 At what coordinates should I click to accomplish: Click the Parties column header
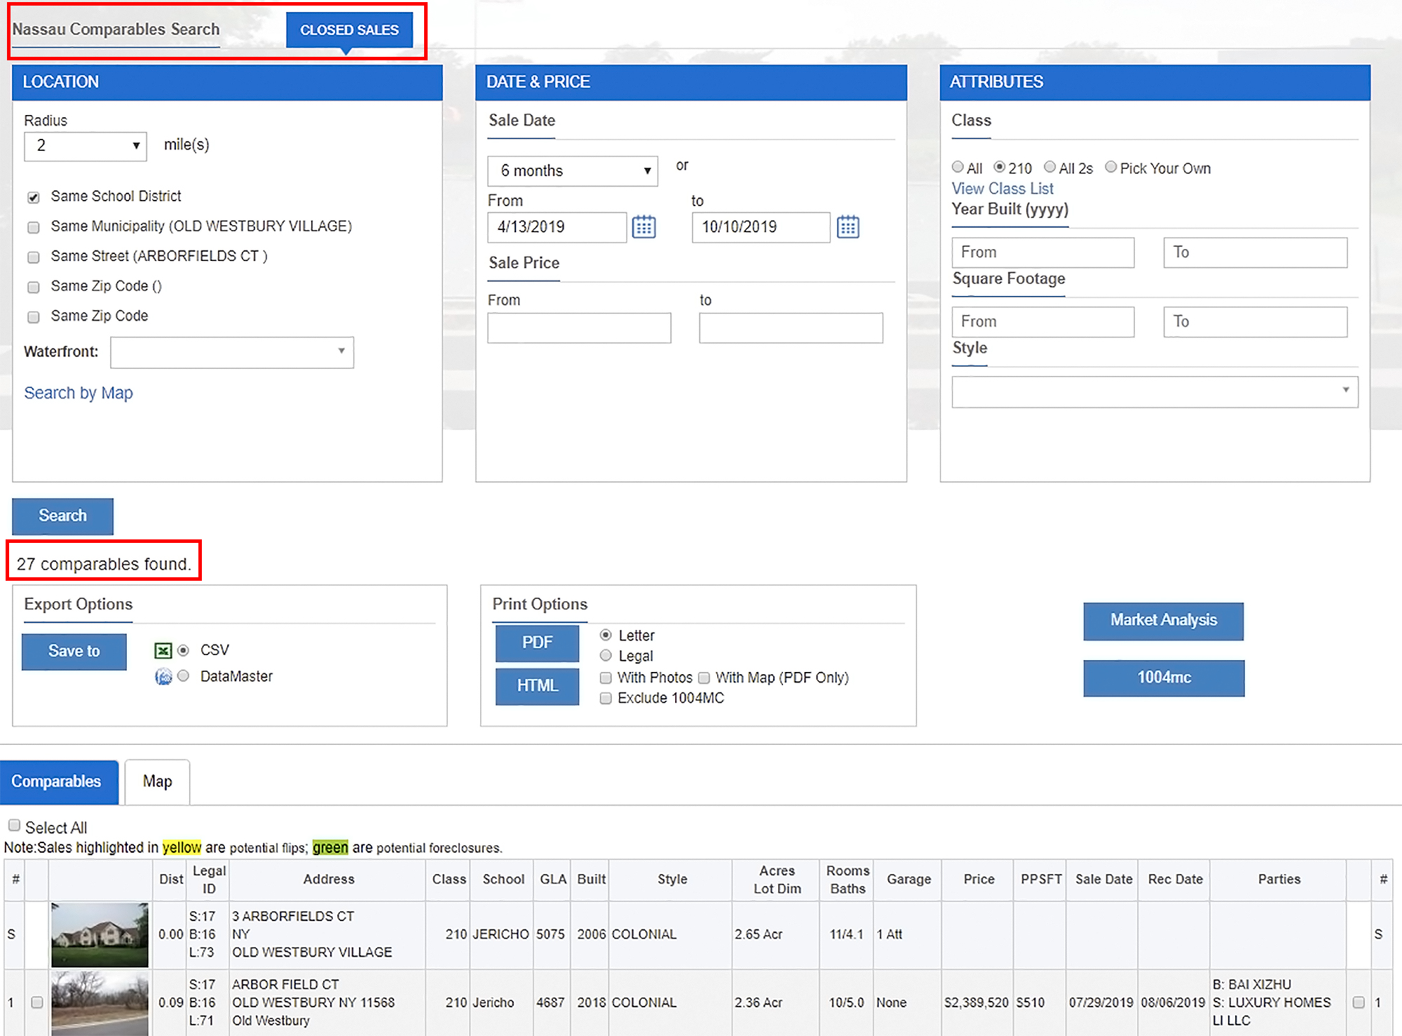[1279, 880]
